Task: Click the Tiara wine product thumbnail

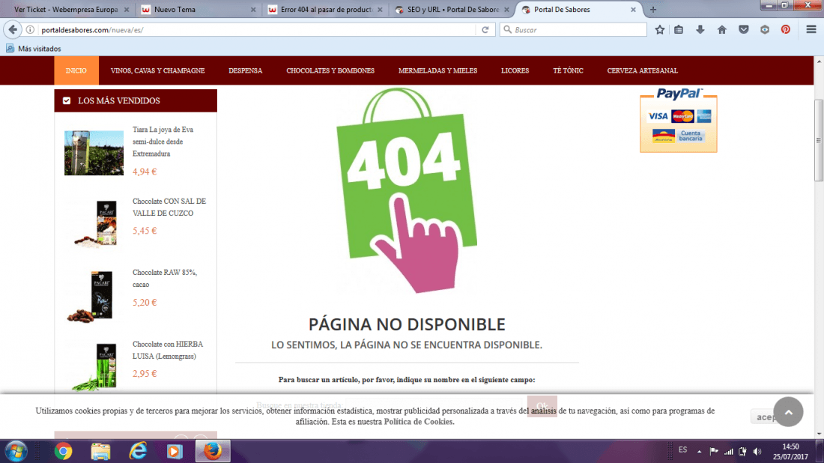Action: tap(94, 153)
